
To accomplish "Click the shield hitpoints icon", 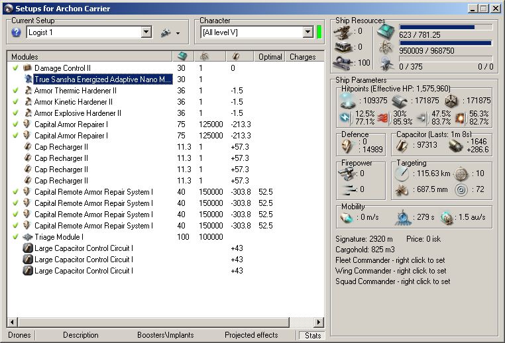I will click(348, 100).
